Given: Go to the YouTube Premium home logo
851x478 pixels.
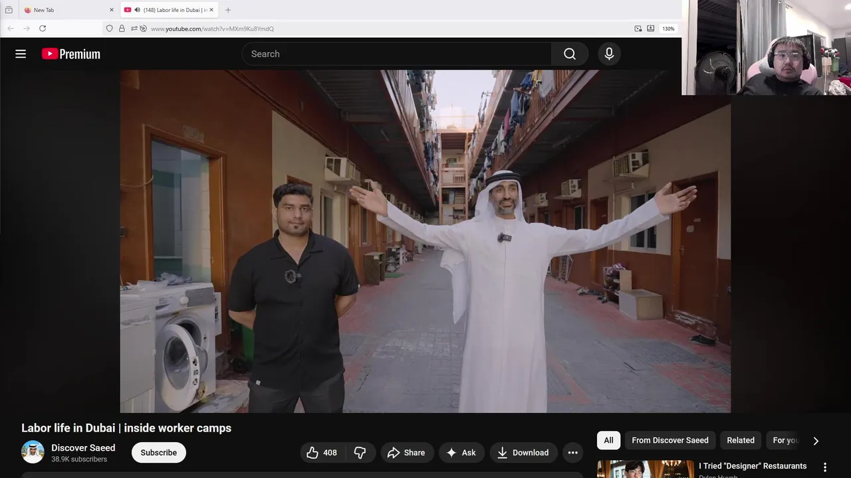Looking at the screenshot, I should (70, 54).
